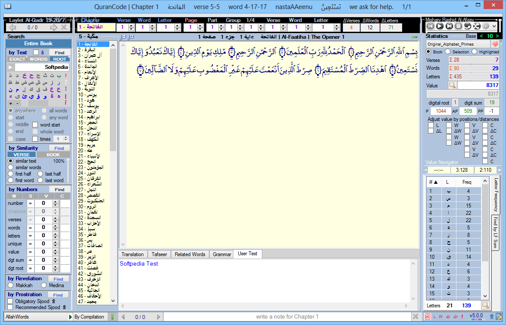Select the Selection statistics radio button
The height and width of the screenshot is (325, 506).
point(447,52)
